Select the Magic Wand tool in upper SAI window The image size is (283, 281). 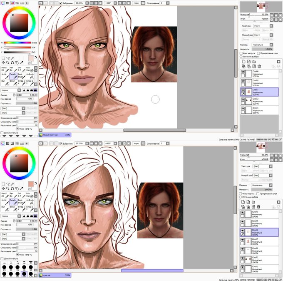[x=12, y=58]
